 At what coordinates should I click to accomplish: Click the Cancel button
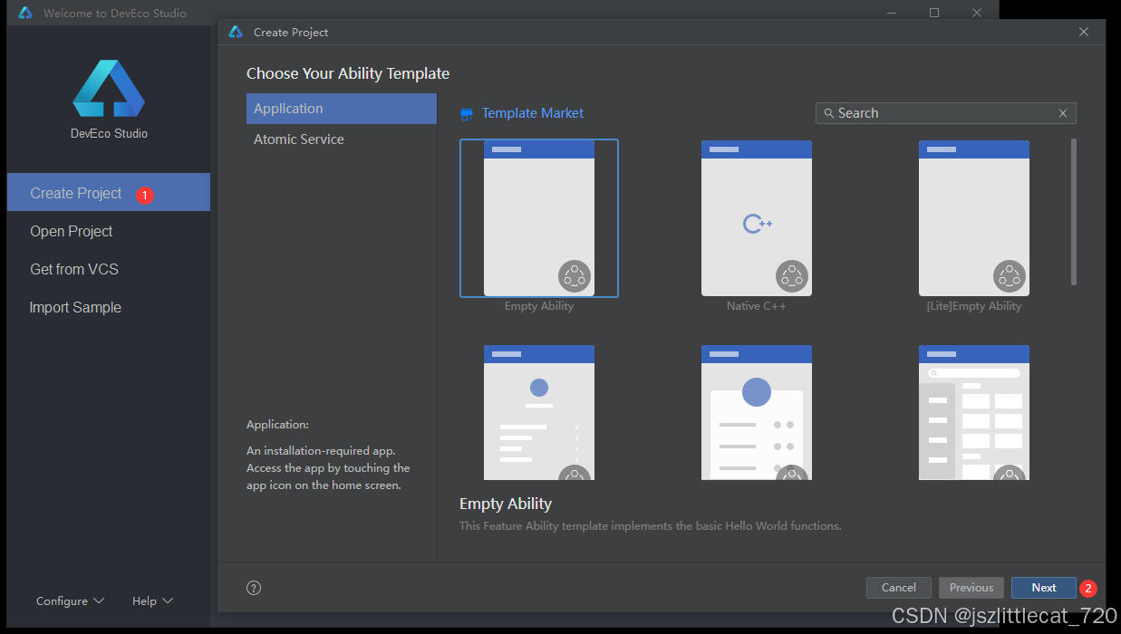click(899, 588)
